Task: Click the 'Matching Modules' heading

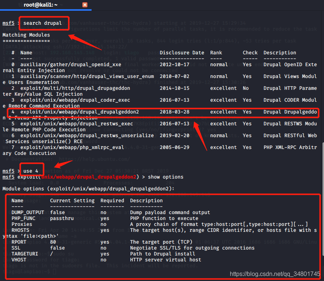Action: (x=26, y=35)
